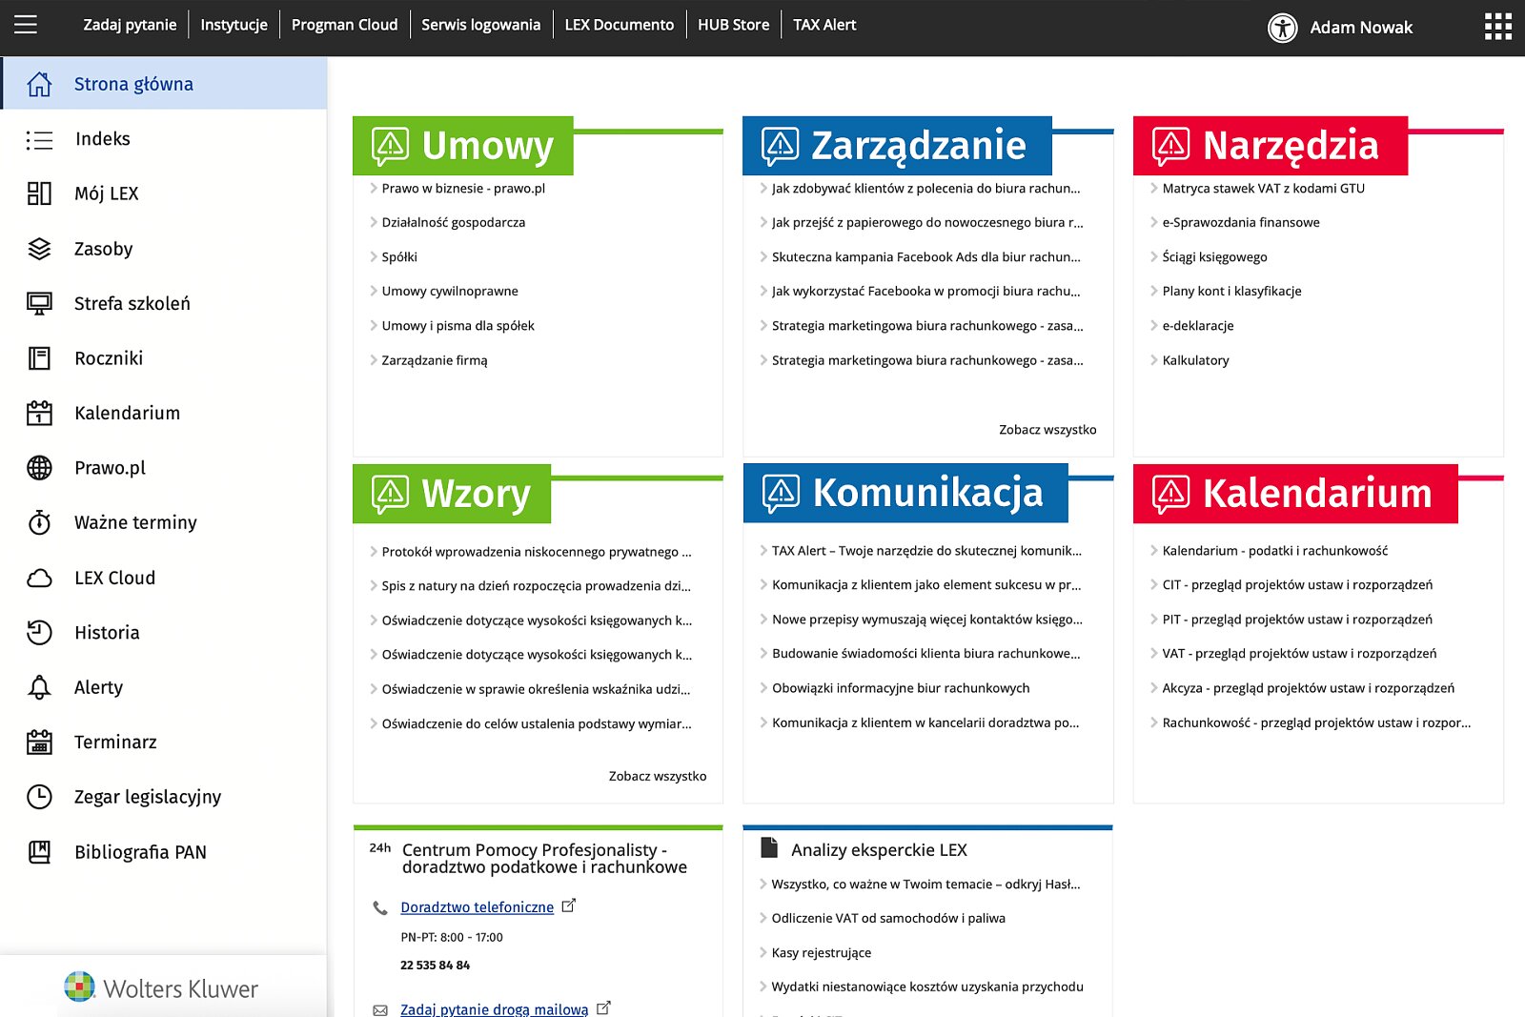The image size is (1525, 1017).
Task: Open 'CIT - przegląd projektów ustaw' link
Action: point(1297,585)
